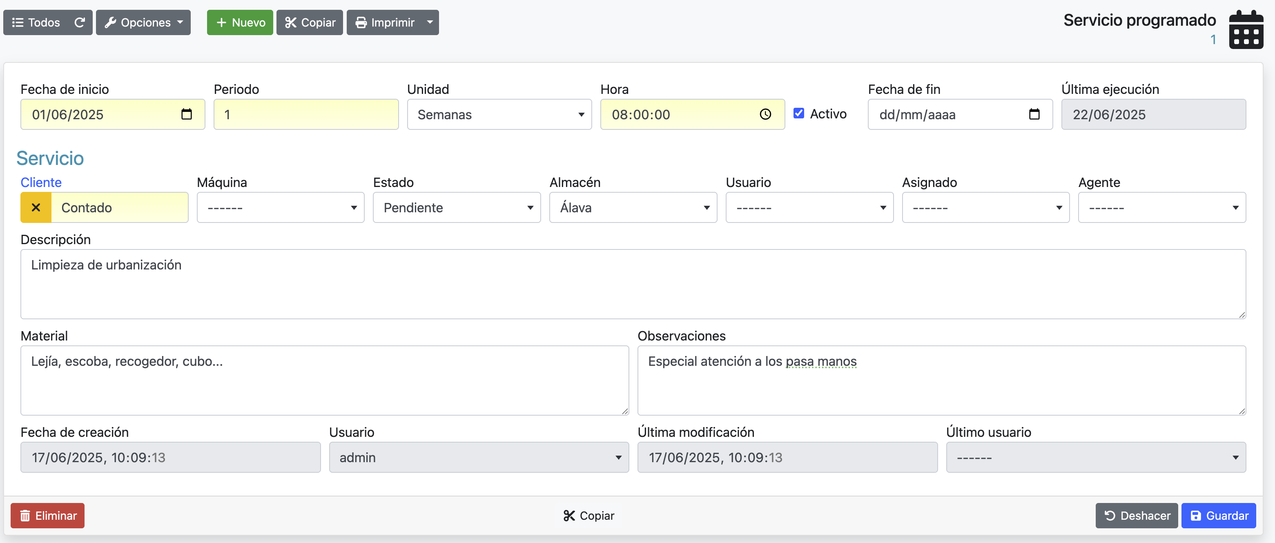1275x543 pixels.
Task: Click the refresh icon next to Todos
Action: pos(80,22)
